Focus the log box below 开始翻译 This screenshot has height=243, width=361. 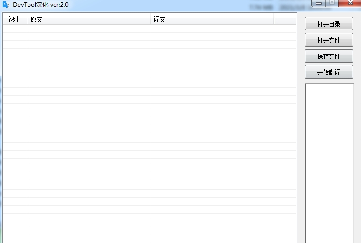(329, 163)
